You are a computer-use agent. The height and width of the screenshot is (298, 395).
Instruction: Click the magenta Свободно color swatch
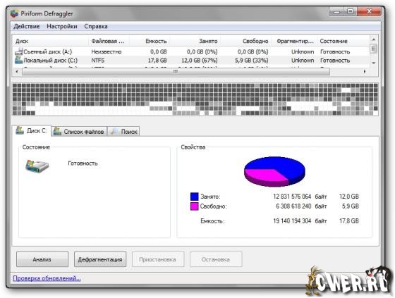(x=195, y=206)
